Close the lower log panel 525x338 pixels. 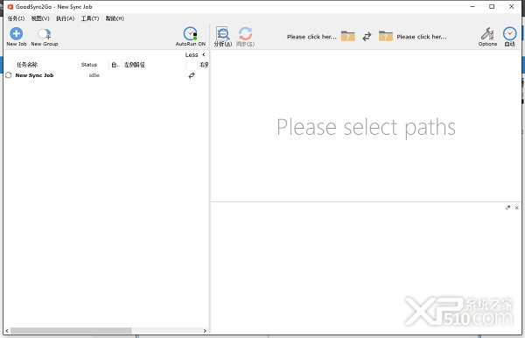(x=516, y=208)
